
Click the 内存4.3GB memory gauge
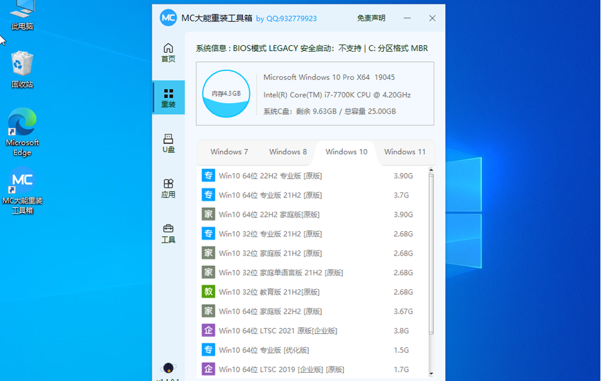pyautogui.click(x=226, y=94)
